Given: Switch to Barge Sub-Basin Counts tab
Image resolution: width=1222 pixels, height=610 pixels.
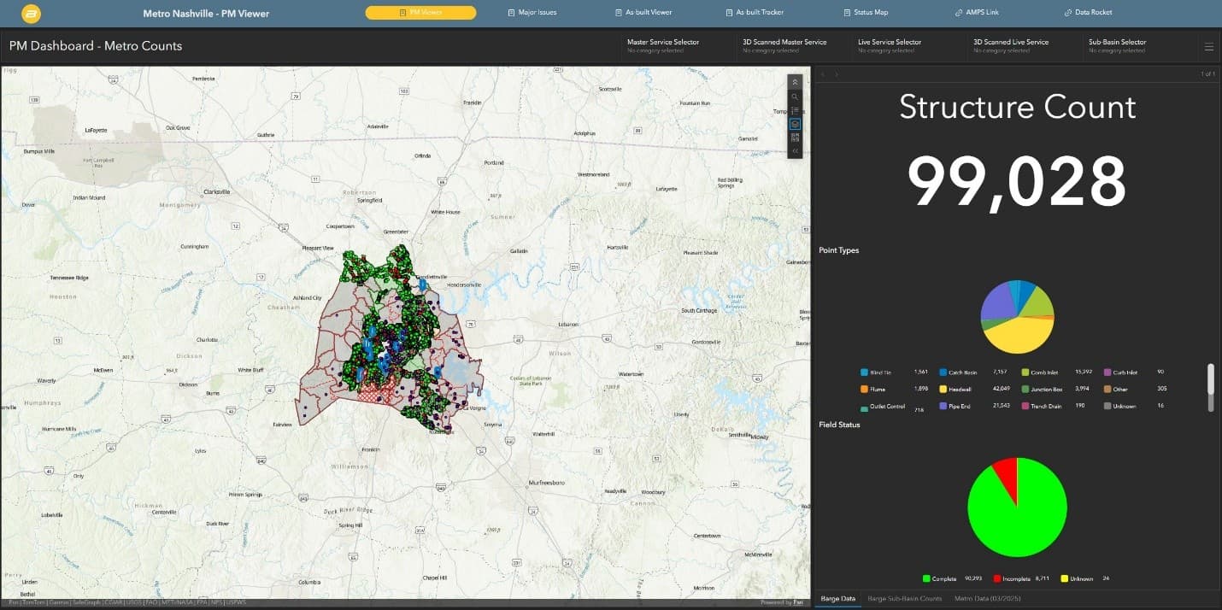Looking at the screenshot, I should [904, 599].
